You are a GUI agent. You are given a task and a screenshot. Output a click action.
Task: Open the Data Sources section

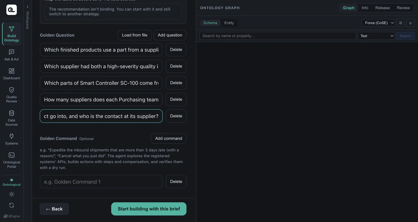(11, 118)
